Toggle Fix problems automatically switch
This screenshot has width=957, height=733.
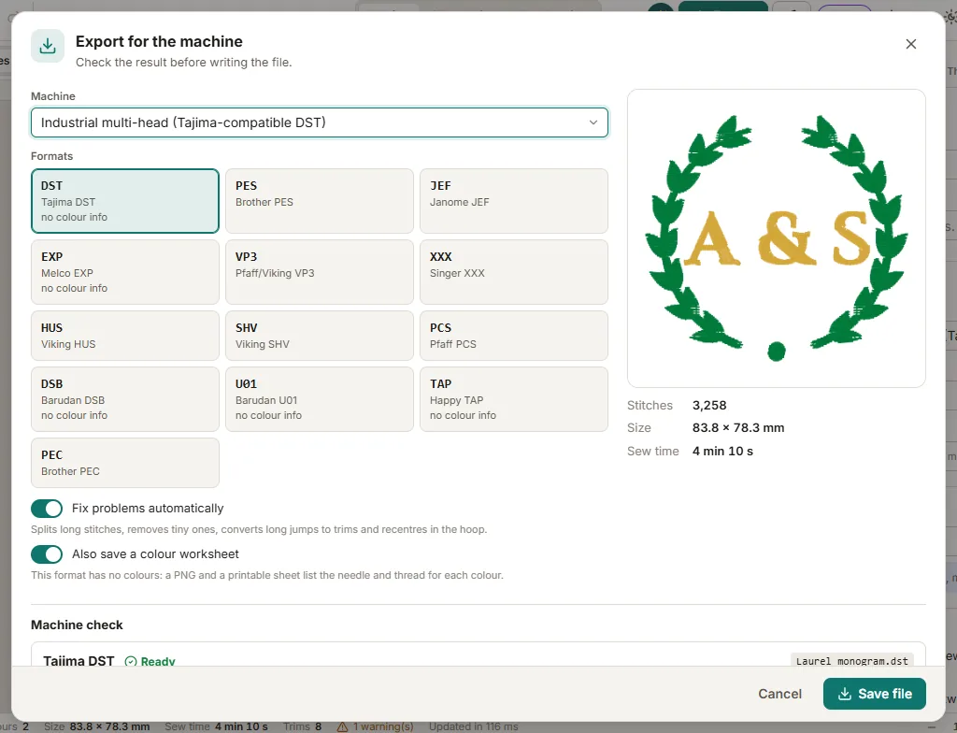(x=47, y=509)
